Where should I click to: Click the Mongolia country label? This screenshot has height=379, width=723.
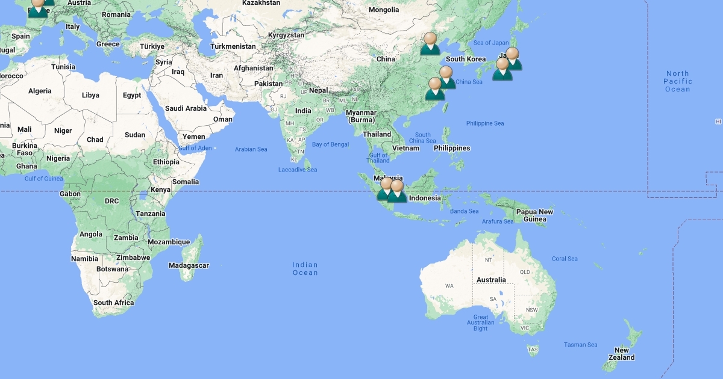(384, 10)
